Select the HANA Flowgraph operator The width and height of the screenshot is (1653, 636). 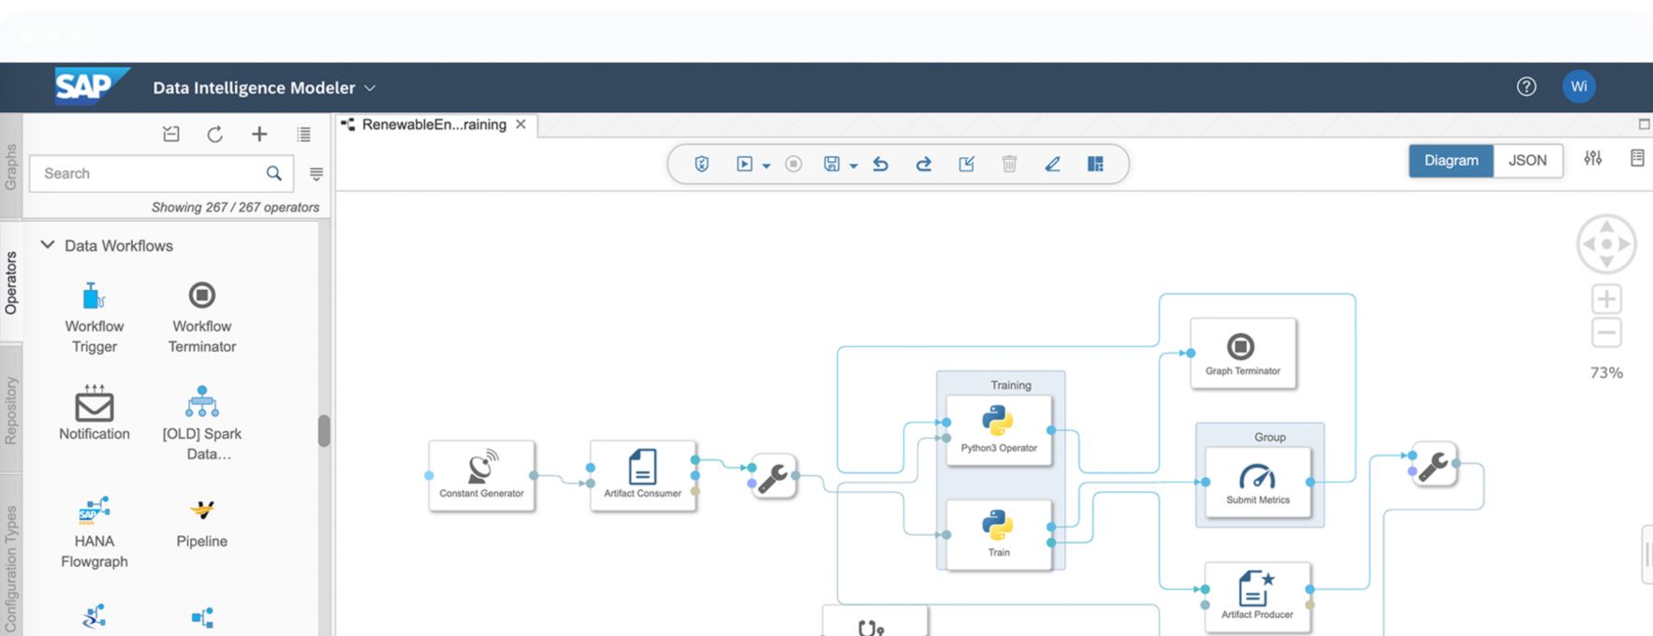tap(95, 531)
